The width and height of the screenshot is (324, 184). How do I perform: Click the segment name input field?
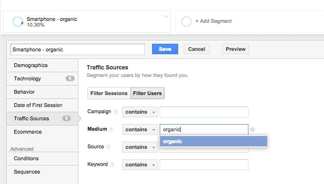coord(77,49)
